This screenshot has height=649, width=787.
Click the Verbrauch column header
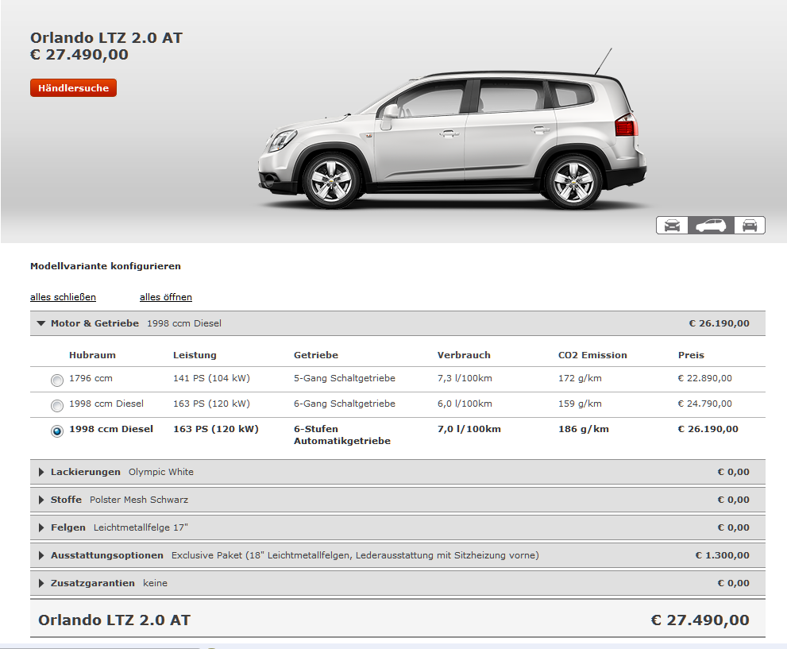click(x=464, y=355)
